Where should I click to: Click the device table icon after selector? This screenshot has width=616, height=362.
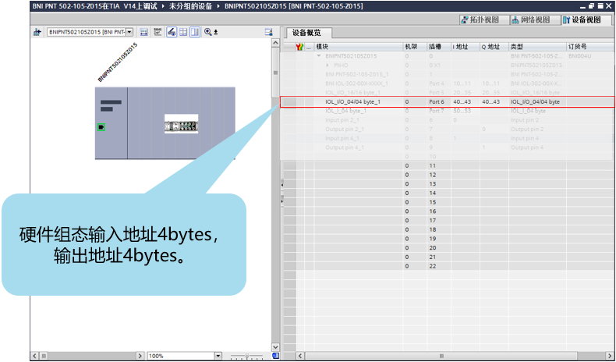145,32
